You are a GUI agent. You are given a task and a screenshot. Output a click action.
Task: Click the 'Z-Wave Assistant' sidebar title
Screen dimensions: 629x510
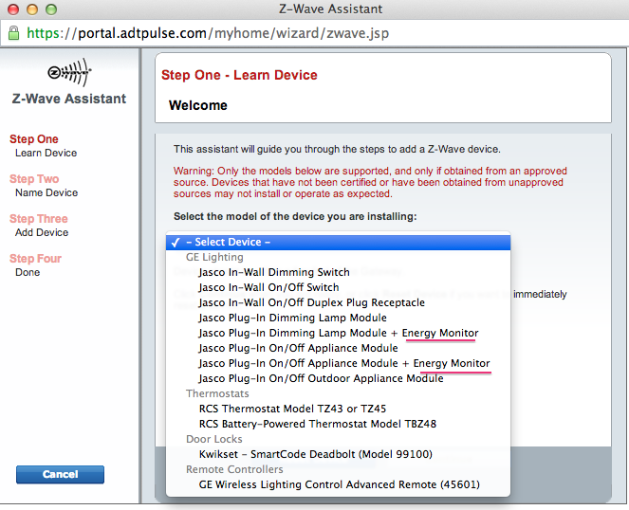click(x=69, y=99)
